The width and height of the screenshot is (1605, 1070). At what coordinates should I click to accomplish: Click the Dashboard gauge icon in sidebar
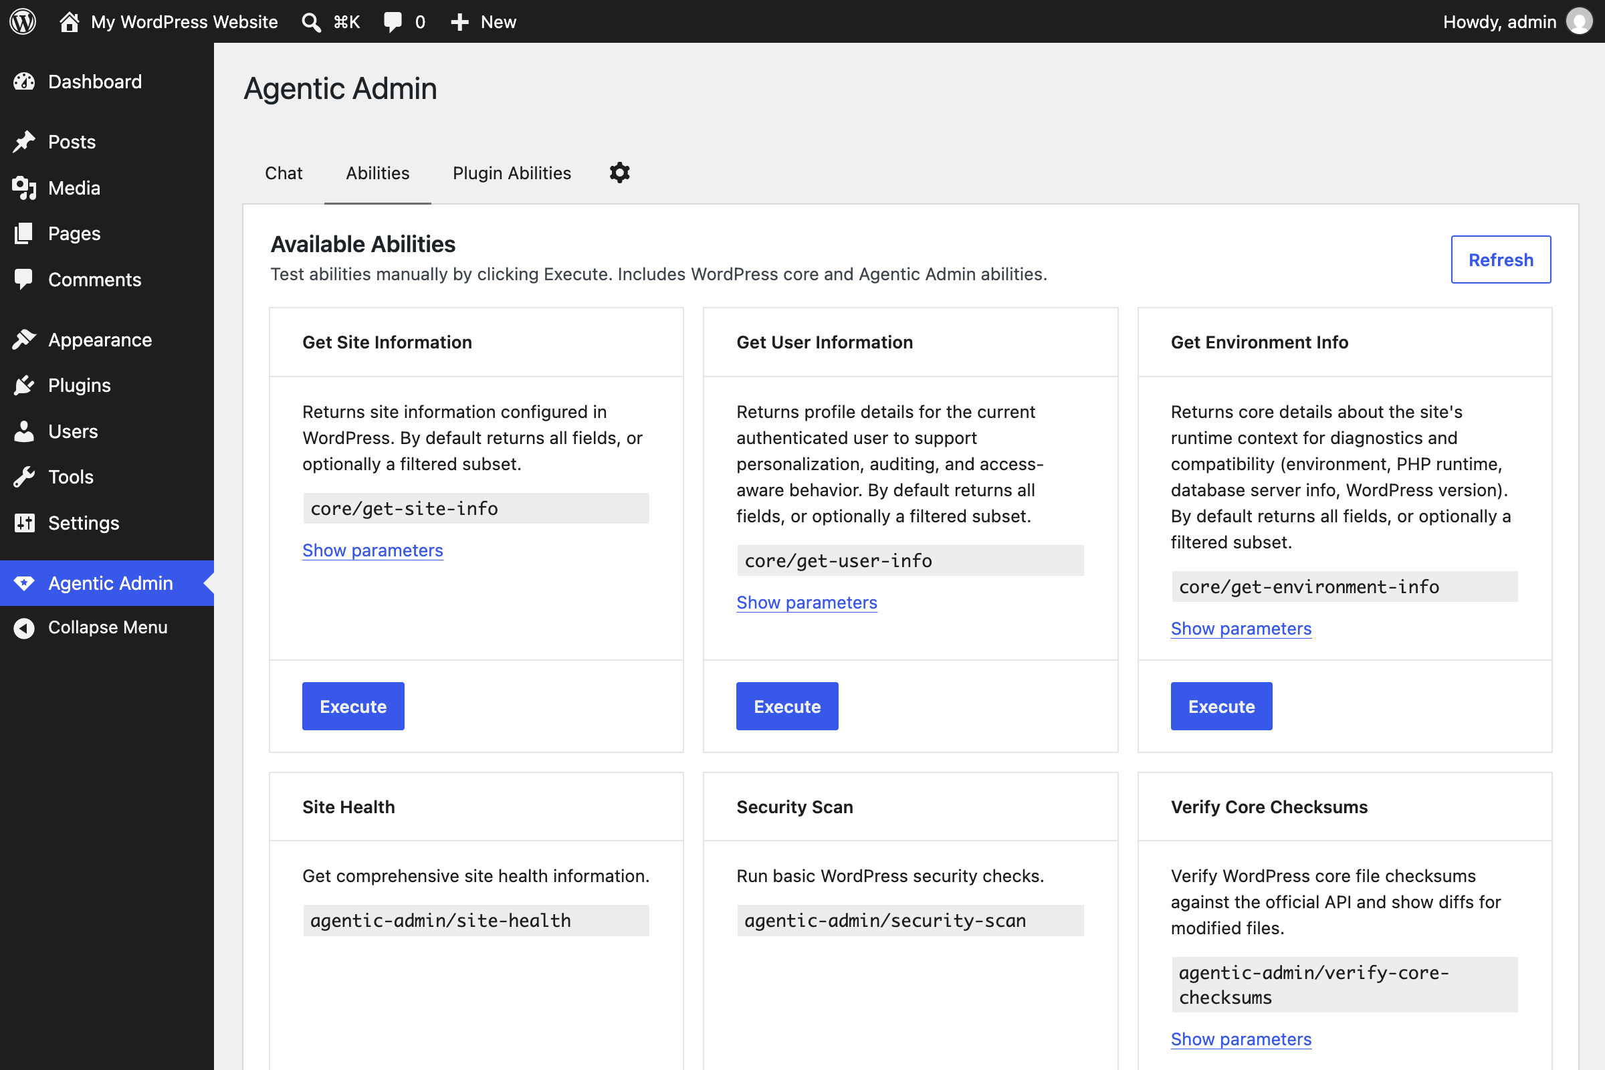click(x=24, y=82)
